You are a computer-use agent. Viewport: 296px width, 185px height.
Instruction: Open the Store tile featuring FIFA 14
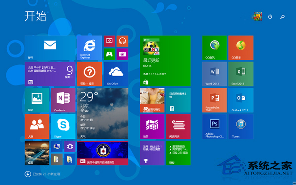coord(165,61)
